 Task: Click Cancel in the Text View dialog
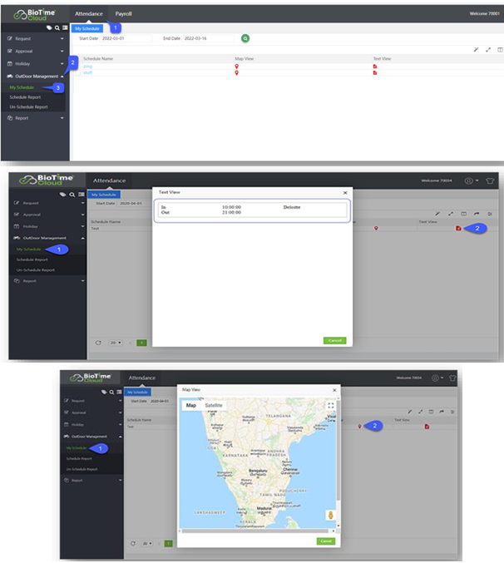click(x=334, y=340)
